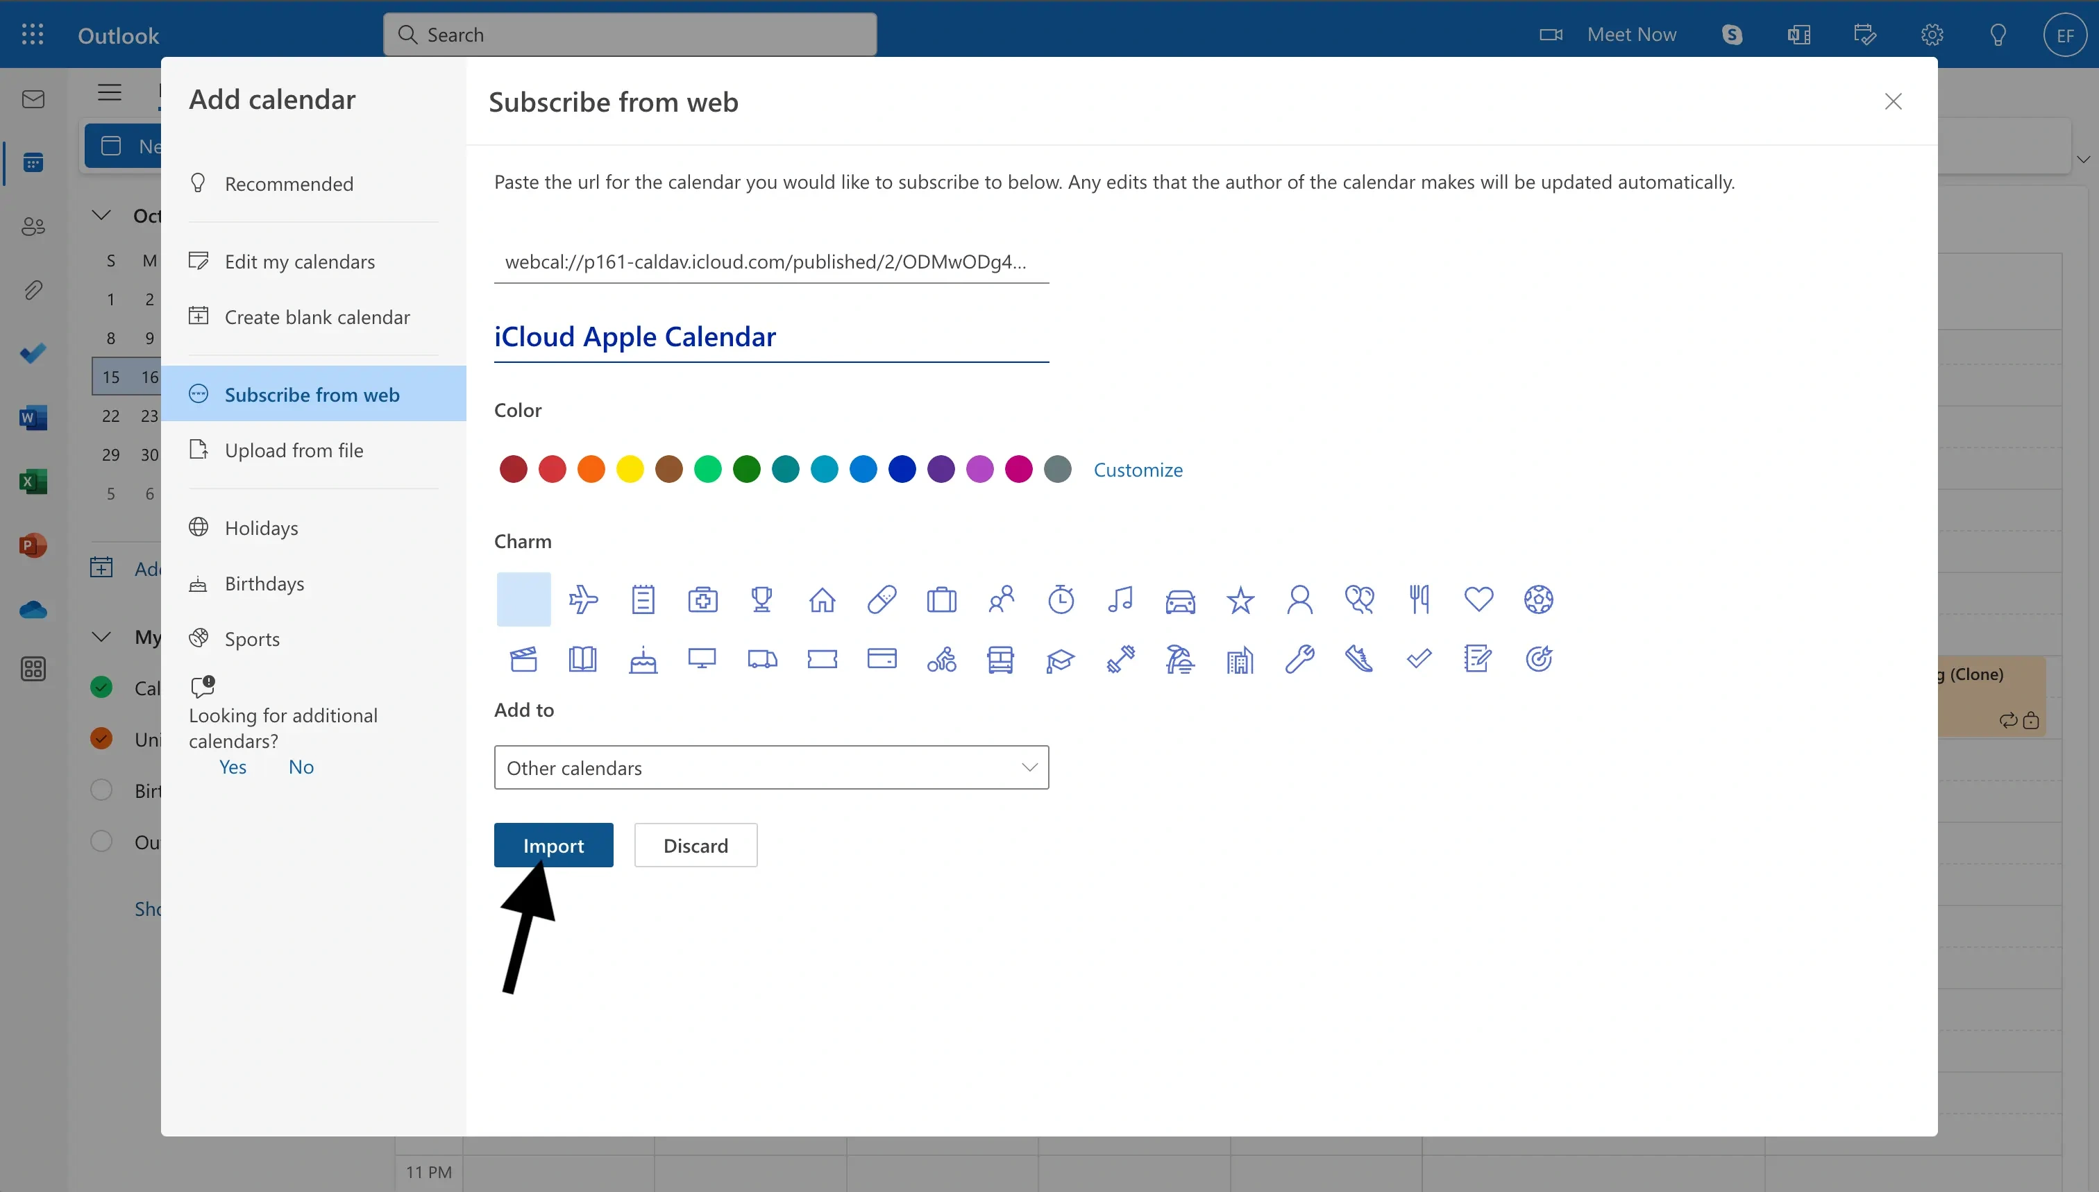This screenshot has height=1192, width=2099.
Task: Click the Import button
Action: point(554,844)
